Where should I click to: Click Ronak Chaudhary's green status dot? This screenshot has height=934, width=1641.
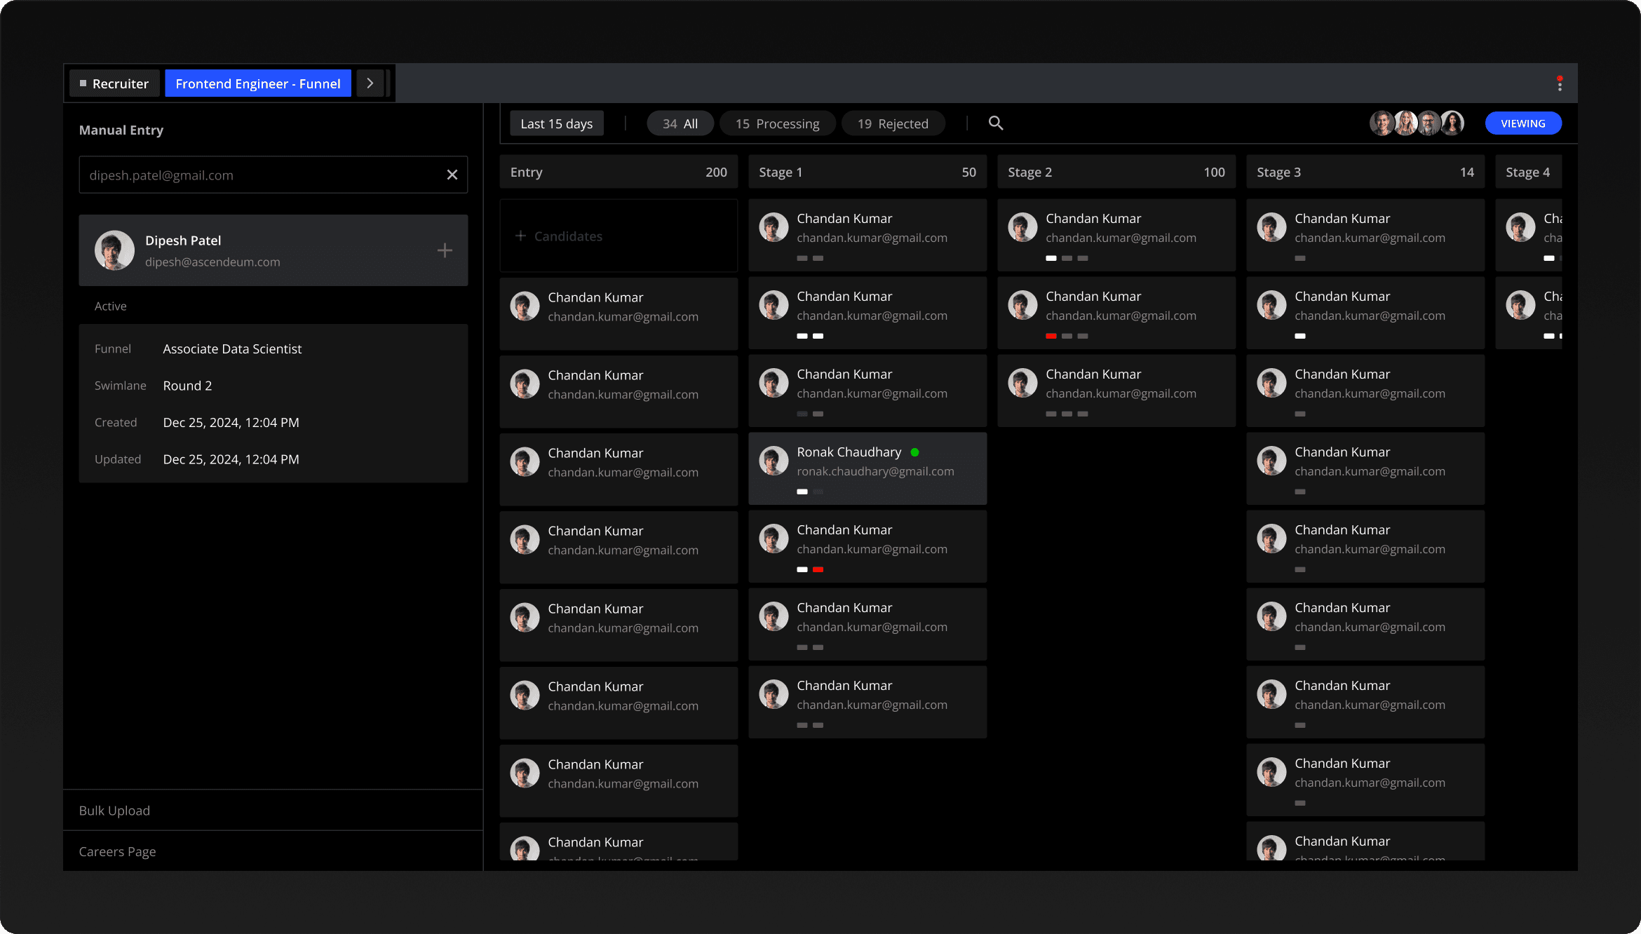(914, 452)
